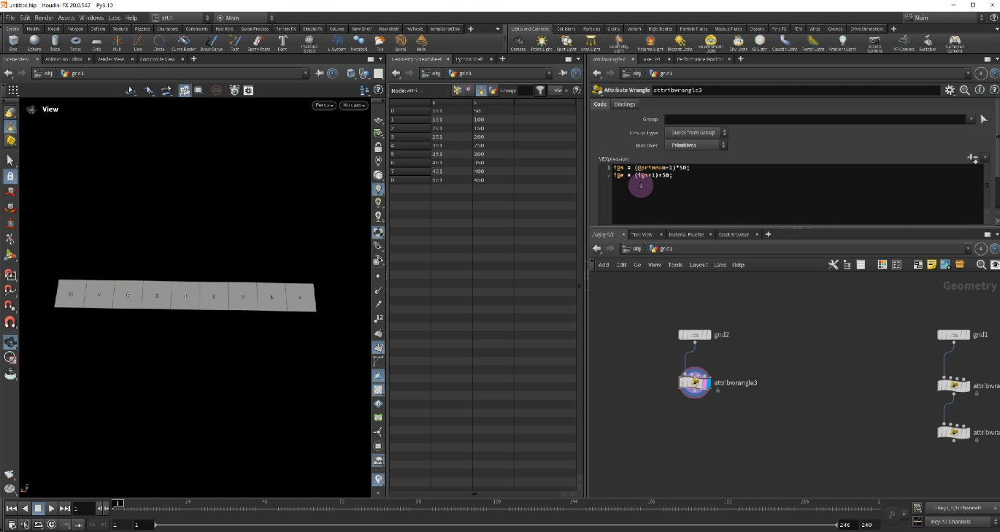Add an Ambient Light from shelf
The width and height of the screenshot is (1000, 532).
pyautogui.click(x=842, y=43)
